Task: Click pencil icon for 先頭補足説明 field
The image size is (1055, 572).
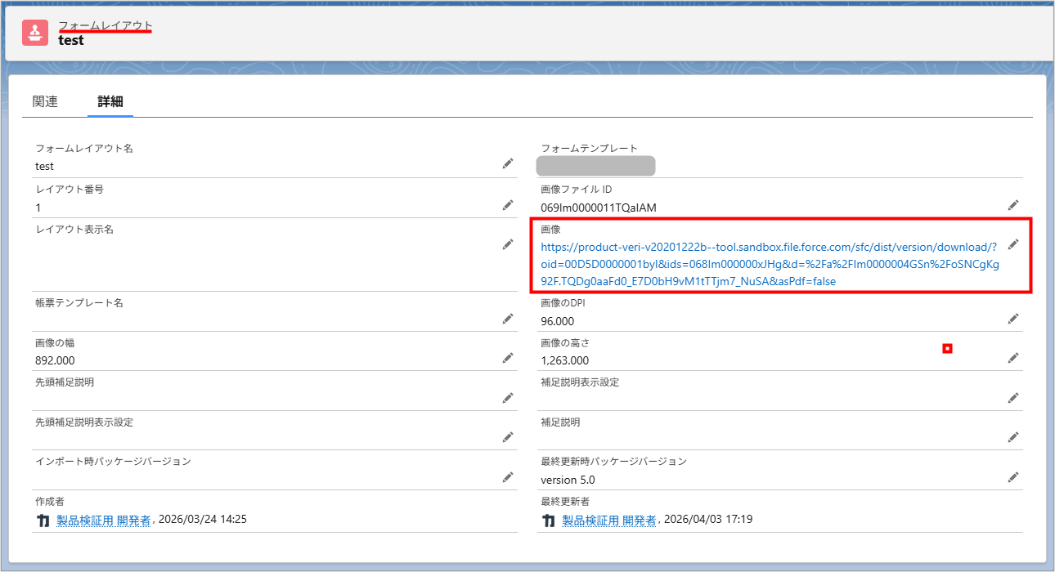Action: tap(508, 398)
